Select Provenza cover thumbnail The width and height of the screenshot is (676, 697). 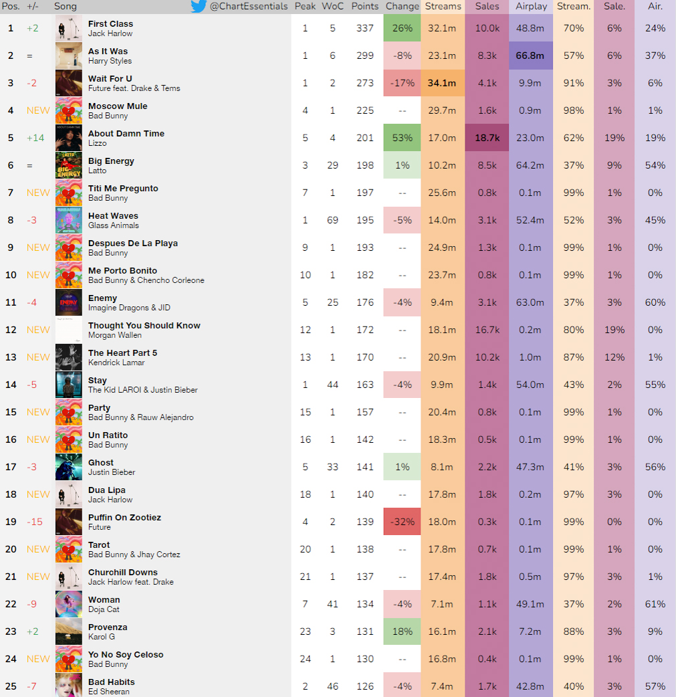click(69, 631)
